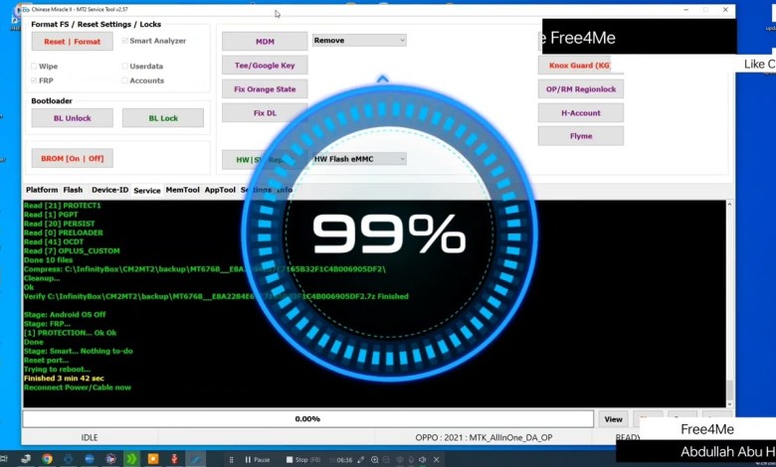776x467 pixels.
Task: Pause the screen recording
Action: point(257,460)
